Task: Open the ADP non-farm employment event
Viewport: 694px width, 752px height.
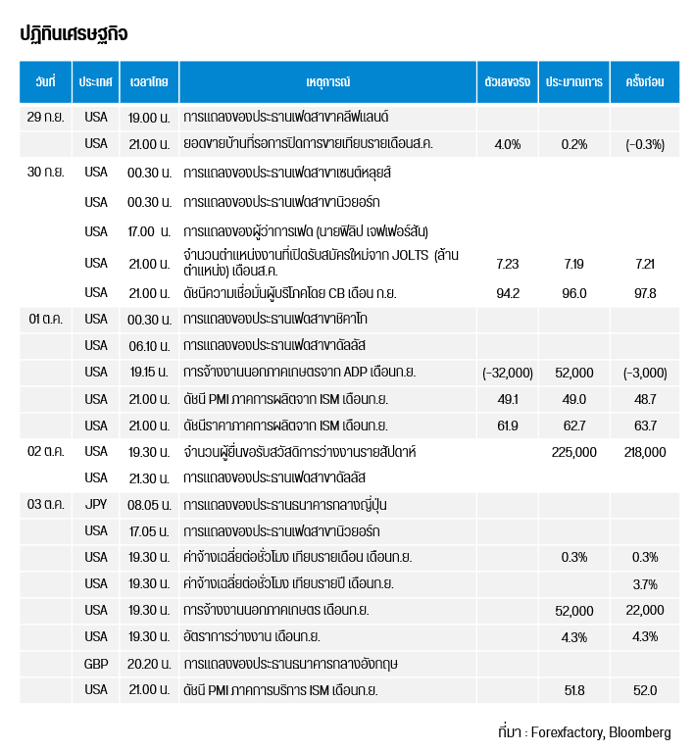Action: [299, 373]
